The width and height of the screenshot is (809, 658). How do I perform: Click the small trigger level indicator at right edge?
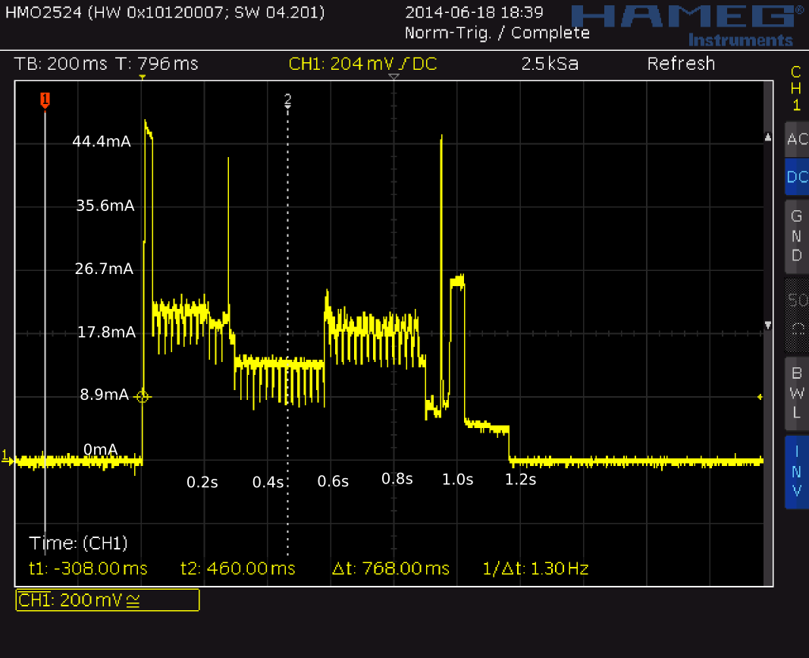pos(760,397)
